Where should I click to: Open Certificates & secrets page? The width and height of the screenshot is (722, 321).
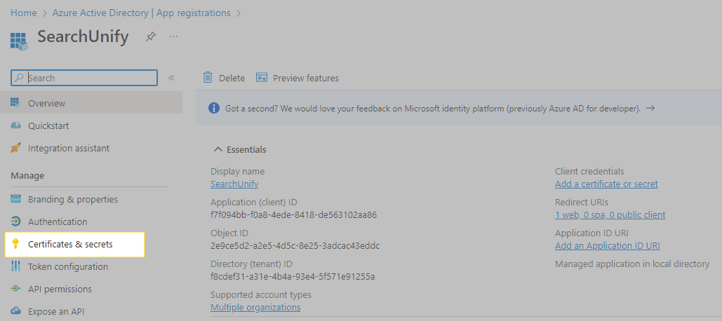[70, 244]
